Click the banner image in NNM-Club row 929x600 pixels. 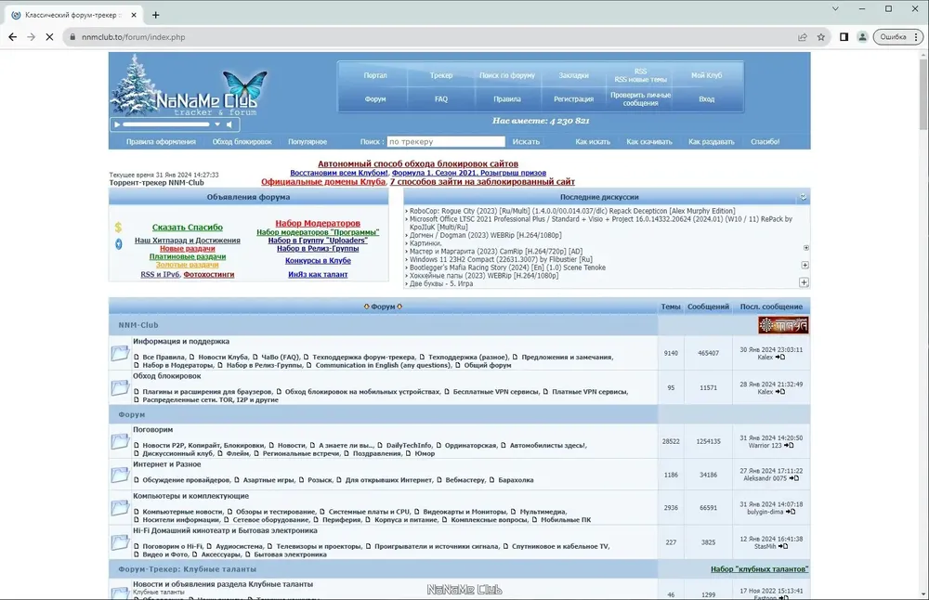click(x=783, y=325)
